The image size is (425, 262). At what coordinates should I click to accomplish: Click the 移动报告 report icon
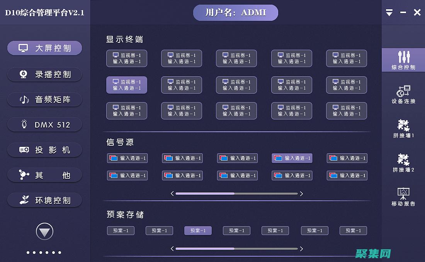pos(403,194)
